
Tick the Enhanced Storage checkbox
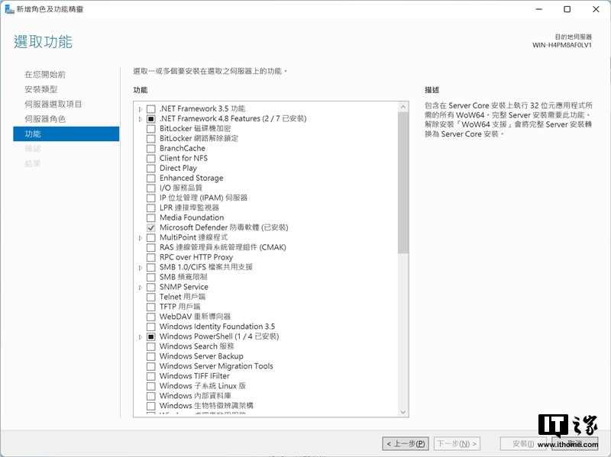click(150, 179)
